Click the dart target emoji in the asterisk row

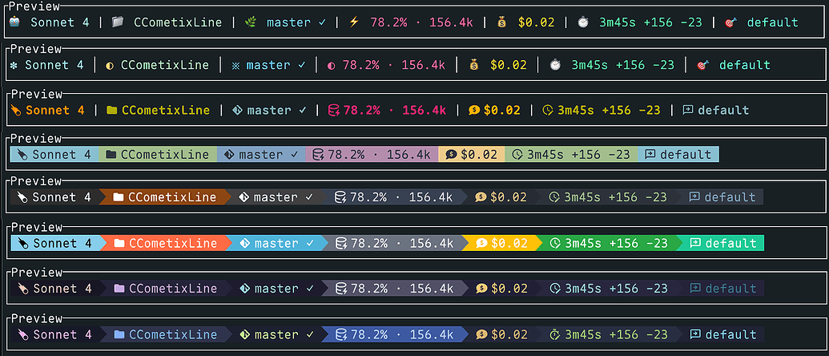pos(702,65)
